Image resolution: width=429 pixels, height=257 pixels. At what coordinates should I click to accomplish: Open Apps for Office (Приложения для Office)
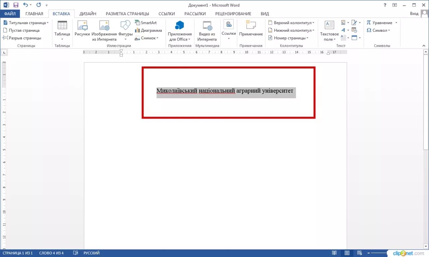pos(180,31)
